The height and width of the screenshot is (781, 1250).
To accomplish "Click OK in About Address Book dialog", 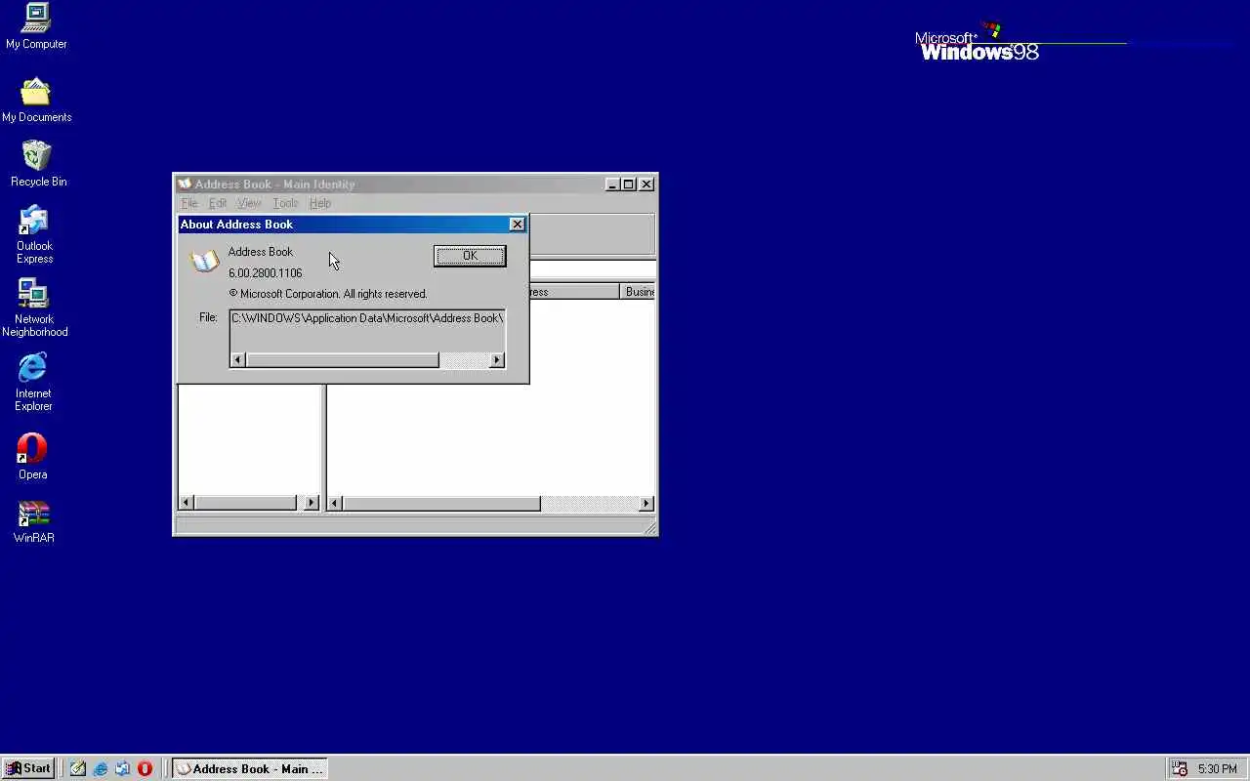I will pos(470,256).
